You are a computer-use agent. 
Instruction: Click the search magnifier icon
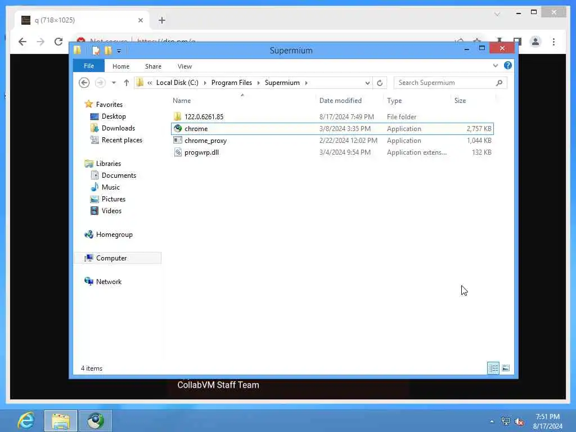point(499,83)
